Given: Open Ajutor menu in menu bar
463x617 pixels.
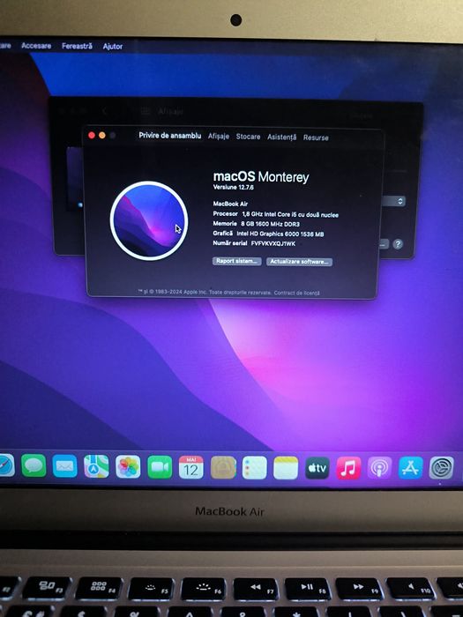Looking at the screenshot, I should 113,47.
